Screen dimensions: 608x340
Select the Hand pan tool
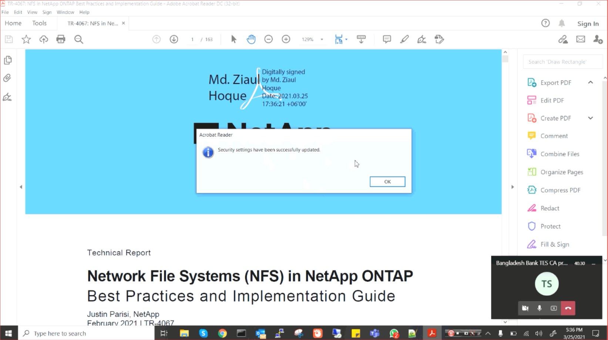click(x=251, y=39)
